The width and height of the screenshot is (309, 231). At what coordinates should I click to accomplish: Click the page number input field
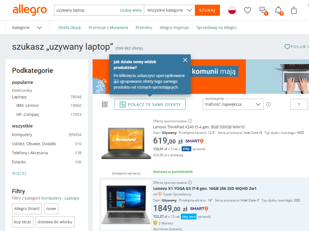299,104
